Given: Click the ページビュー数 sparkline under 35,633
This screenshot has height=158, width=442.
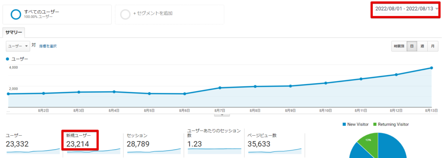Looking at the screenshot, I should 275,151.
